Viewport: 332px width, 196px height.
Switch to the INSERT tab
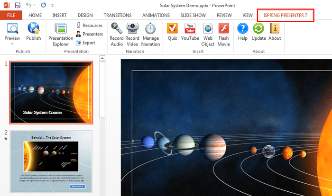[59, 15]
